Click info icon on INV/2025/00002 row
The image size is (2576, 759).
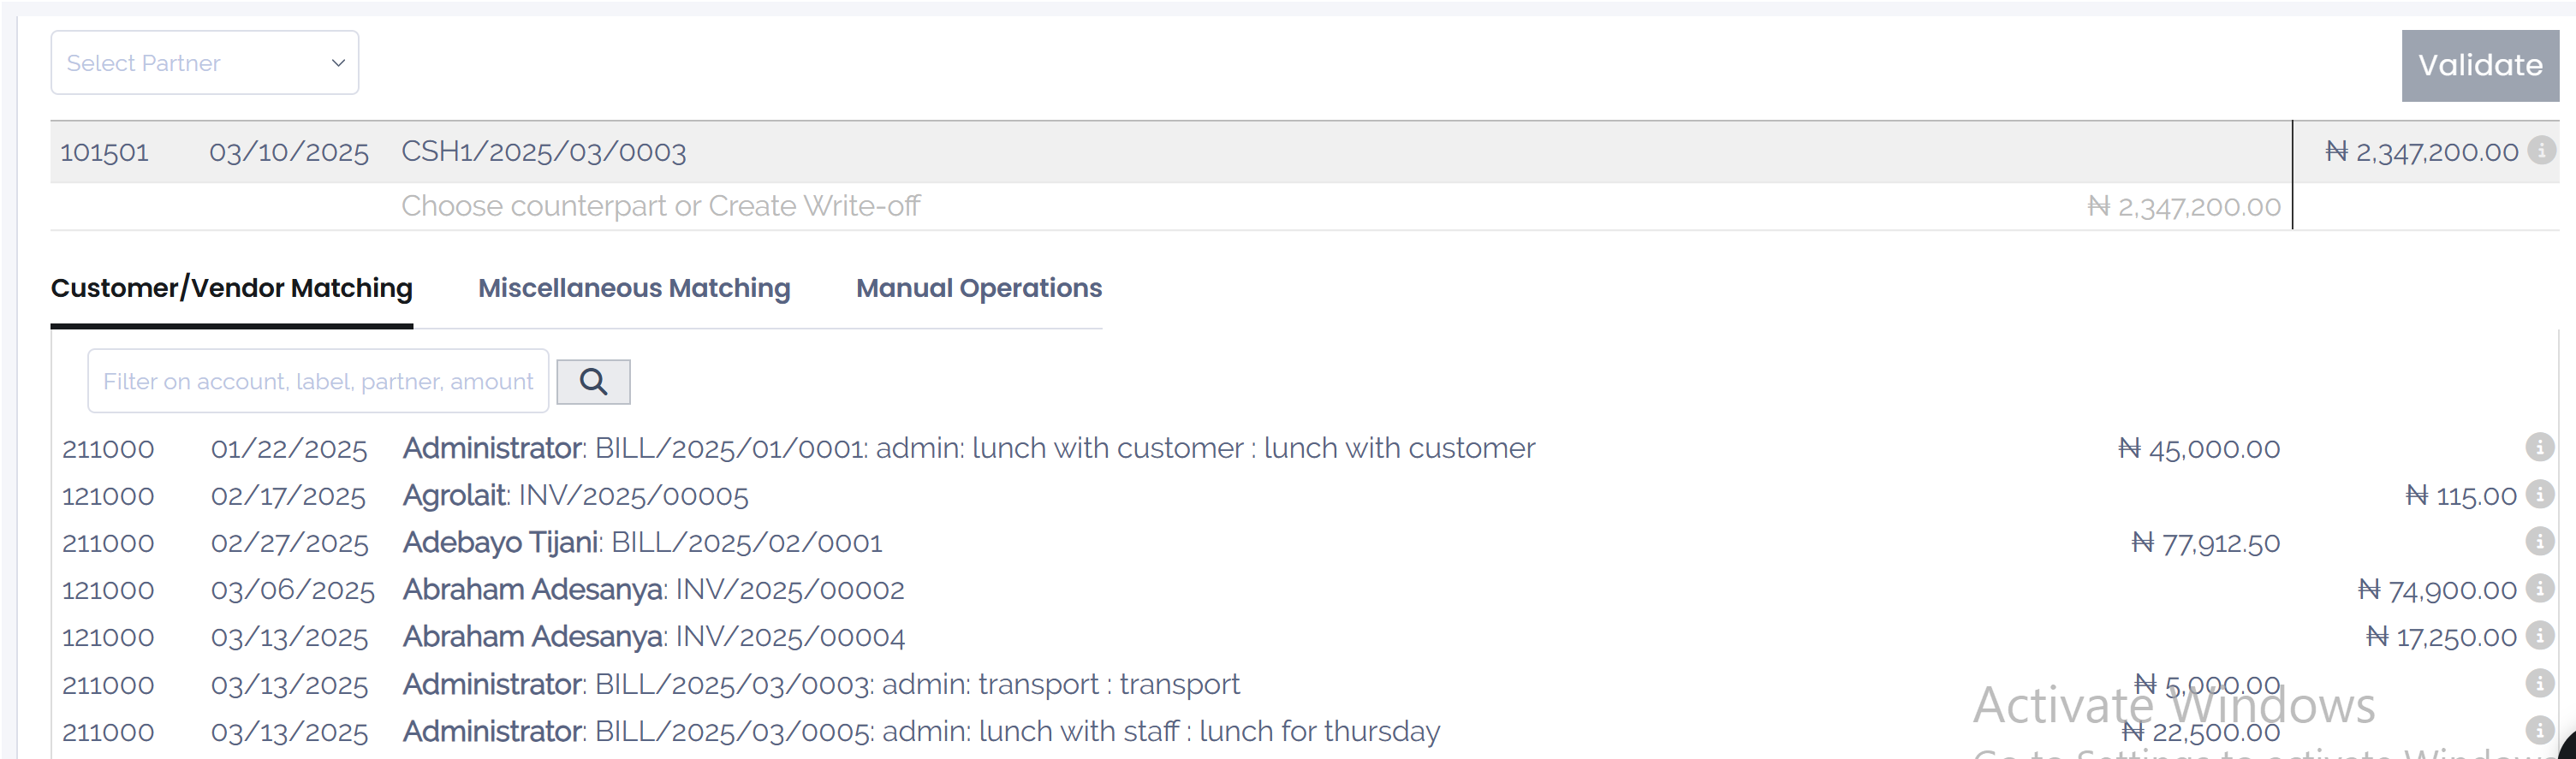pyautogui.click(x=2539, y=589)
